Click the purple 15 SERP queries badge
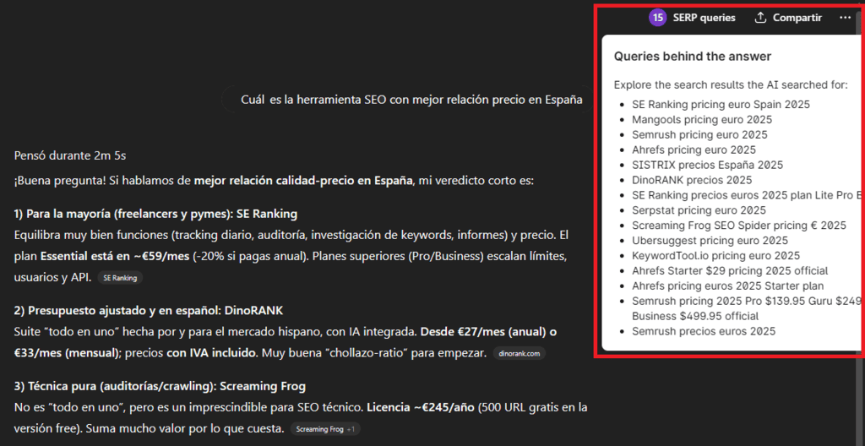The image size is (865, 446). click(x=657, y=18)
